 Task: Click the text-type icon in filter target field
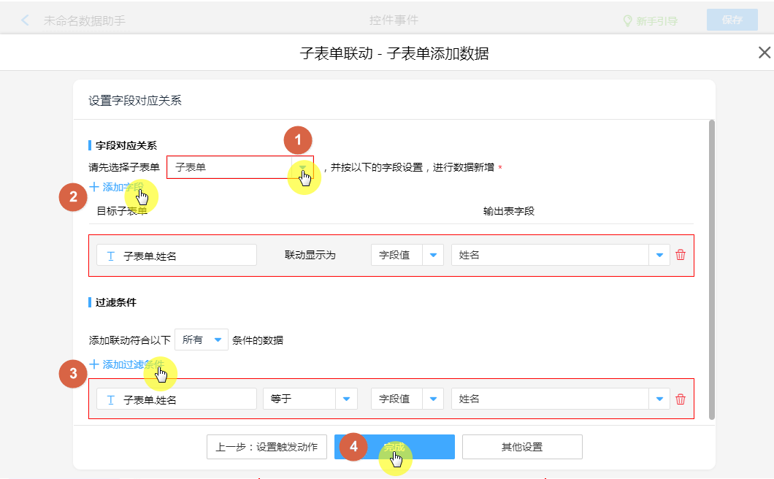111,399
